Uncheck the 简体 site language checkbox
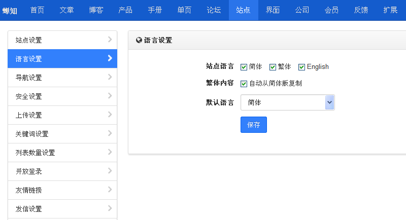This screenshot has width=406, height=220. [x=244, y=67]
